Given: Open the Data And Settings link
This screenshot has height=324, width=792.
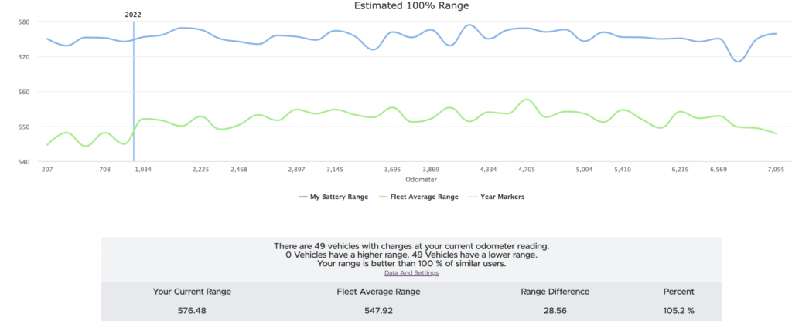Looking at the screenshot, I should [411, 273].
